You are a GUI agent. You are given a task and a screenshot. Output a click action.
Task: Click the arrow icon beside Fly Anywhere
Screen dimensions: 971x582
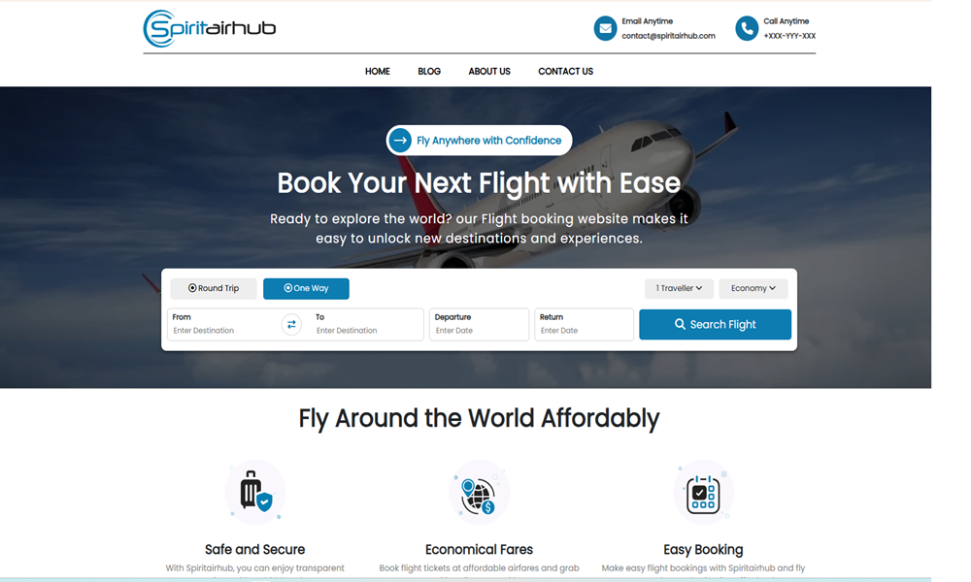(x=401, y=141)
